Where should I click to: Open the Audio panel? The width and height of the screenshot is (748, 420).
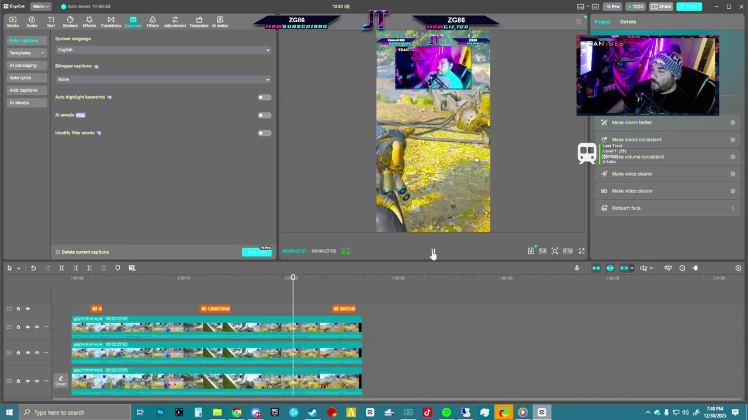pyautogui.click(x=32, y=22)
